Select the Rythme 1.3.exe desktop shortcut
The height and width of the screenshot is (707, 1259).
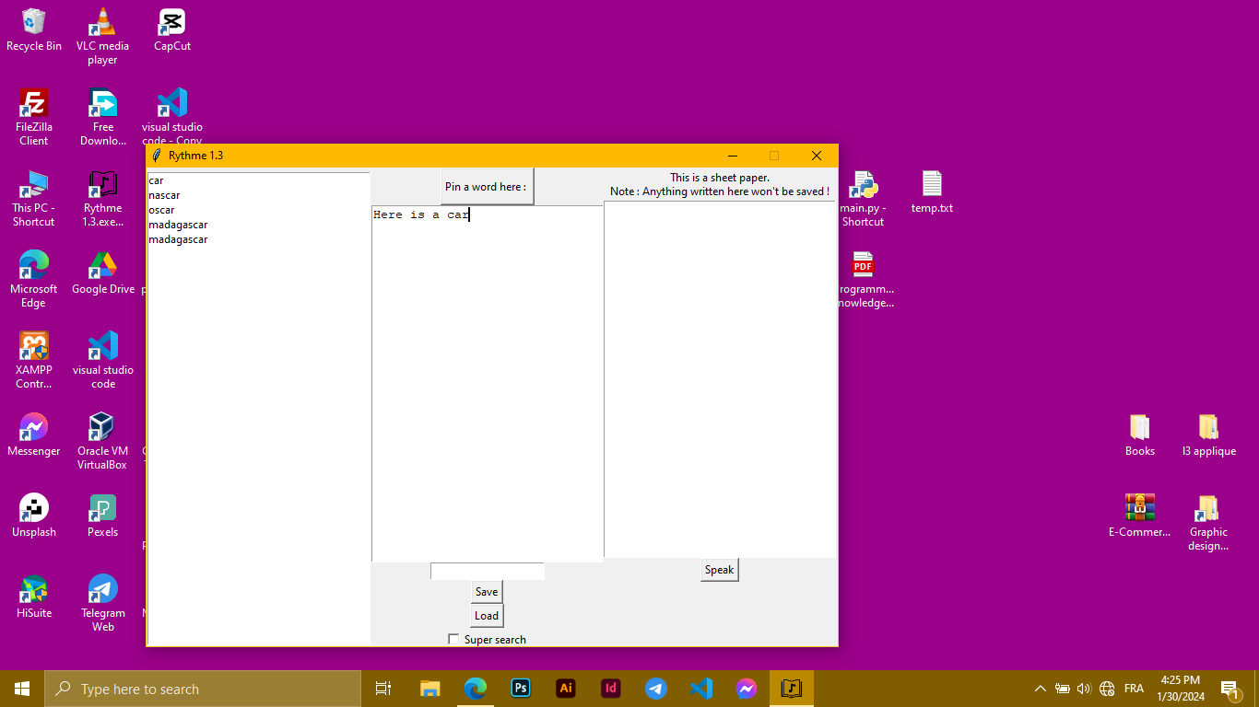[x=102, y=198]
